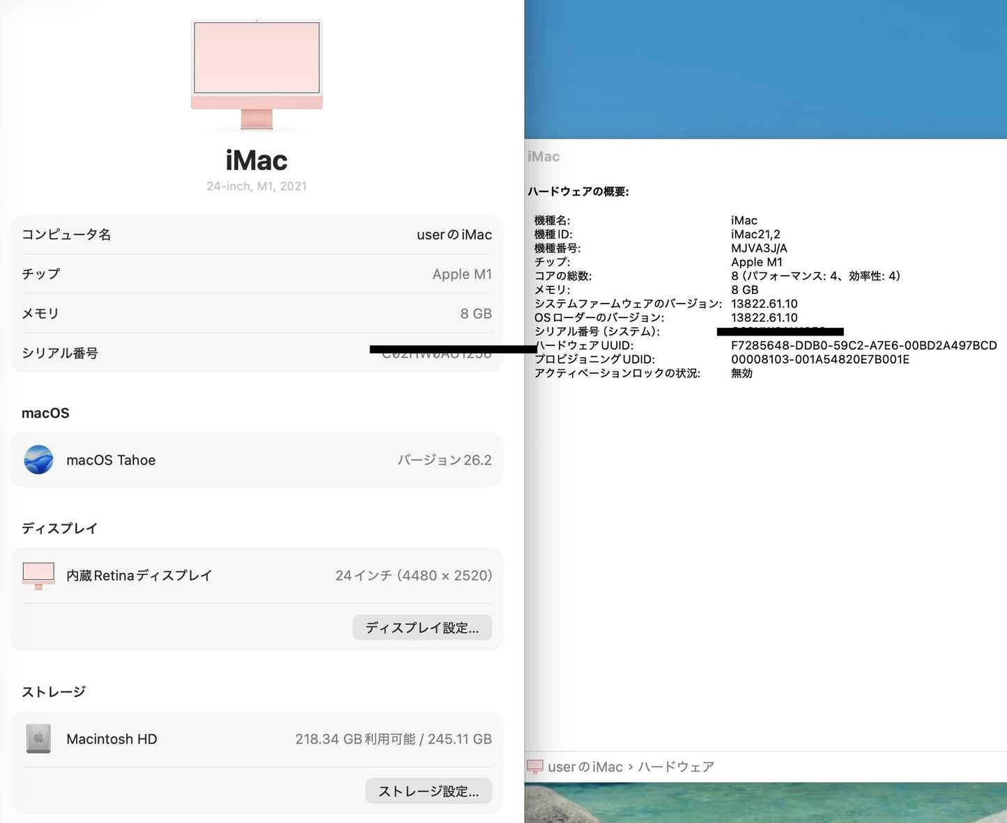
Task: Click the Macintosh HD drive icon
Action: click(38, 739)
